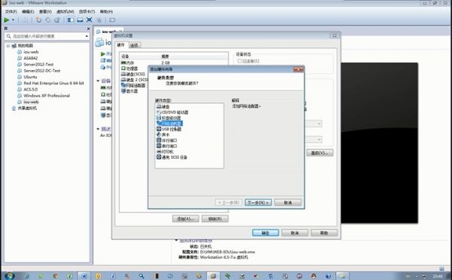Select 硬盘 2 in the settings device list
452x280 pixels.
(x=134, y=80)
